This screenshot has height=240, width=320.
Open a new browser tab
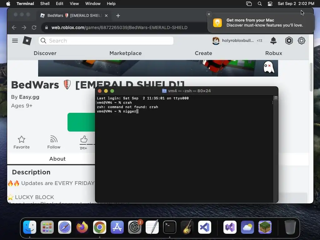(x=118, y=16)
